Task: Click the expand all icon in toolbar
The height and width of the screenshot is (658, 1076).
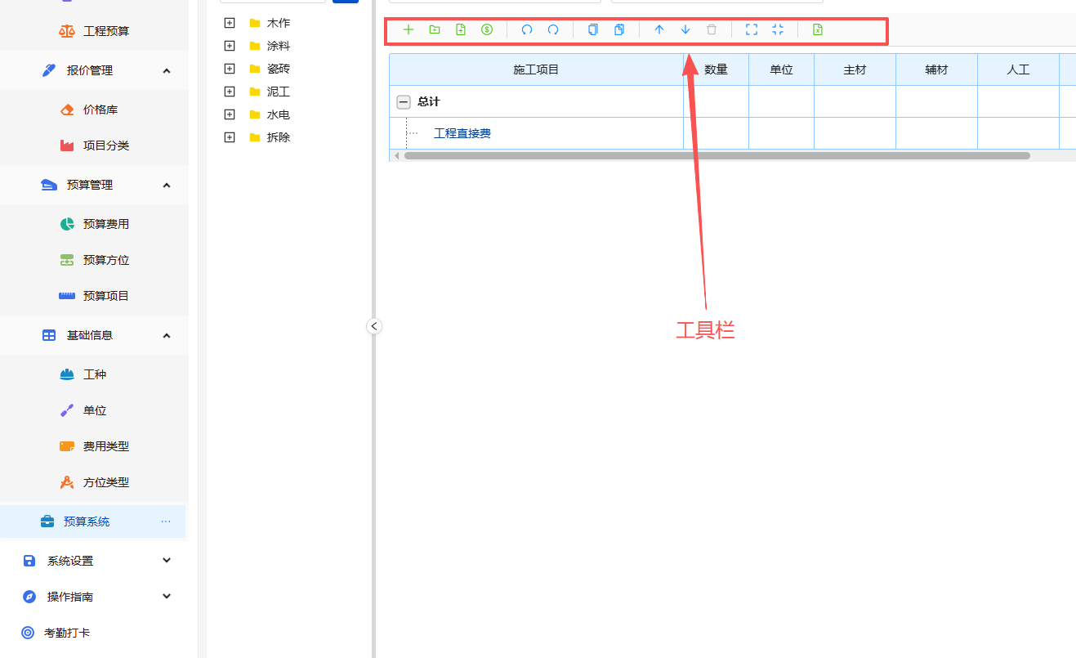Action: pyautogui.click(x=752, y=29)
